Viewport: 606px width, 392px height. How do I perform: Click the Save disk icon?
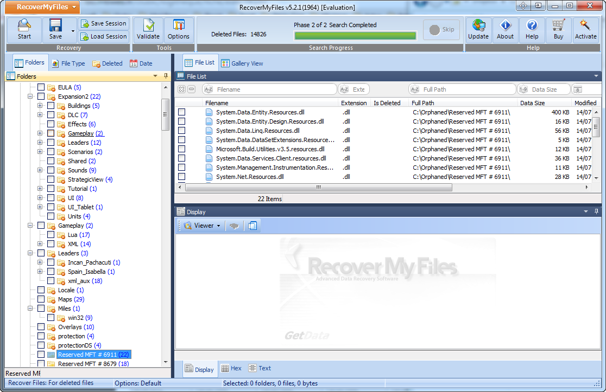tap(55, 25)
